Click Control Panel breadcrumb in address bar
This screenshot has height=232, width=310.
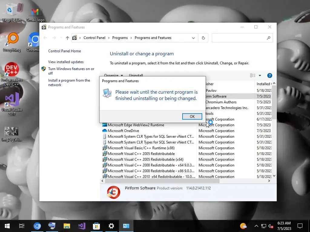coord(94,38)
